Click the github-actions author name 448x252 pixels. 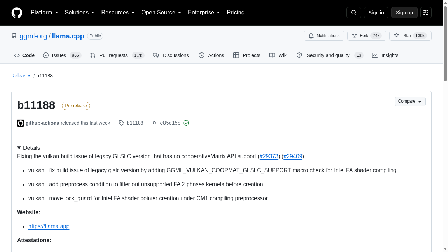point(42,123)
